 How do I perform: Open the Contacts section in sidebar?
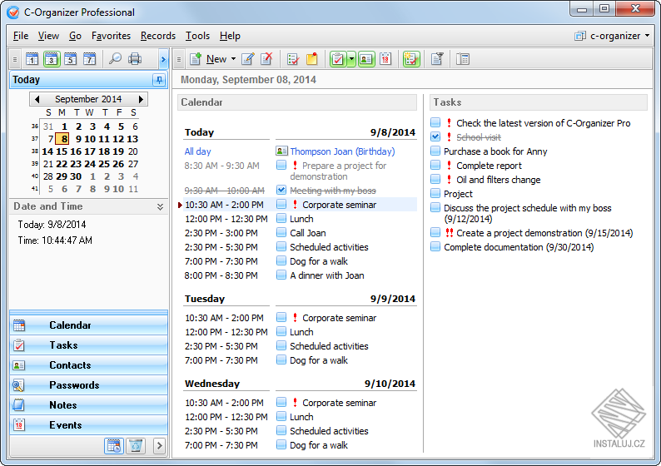88,365
